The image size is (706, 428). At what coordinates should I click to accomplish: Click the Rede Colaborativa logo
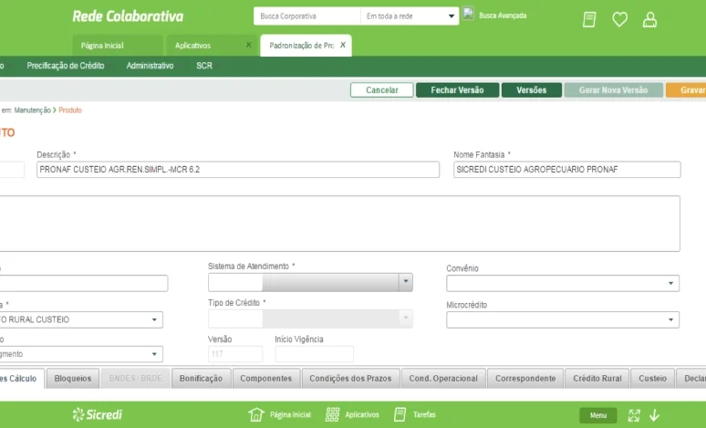[128, 16]
